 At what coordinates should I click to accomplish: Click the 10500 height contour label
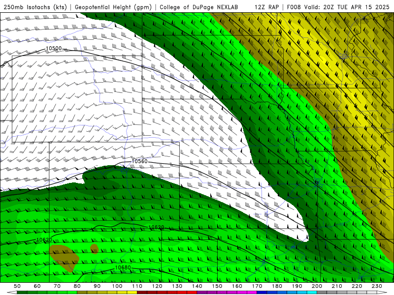[54, 48]
